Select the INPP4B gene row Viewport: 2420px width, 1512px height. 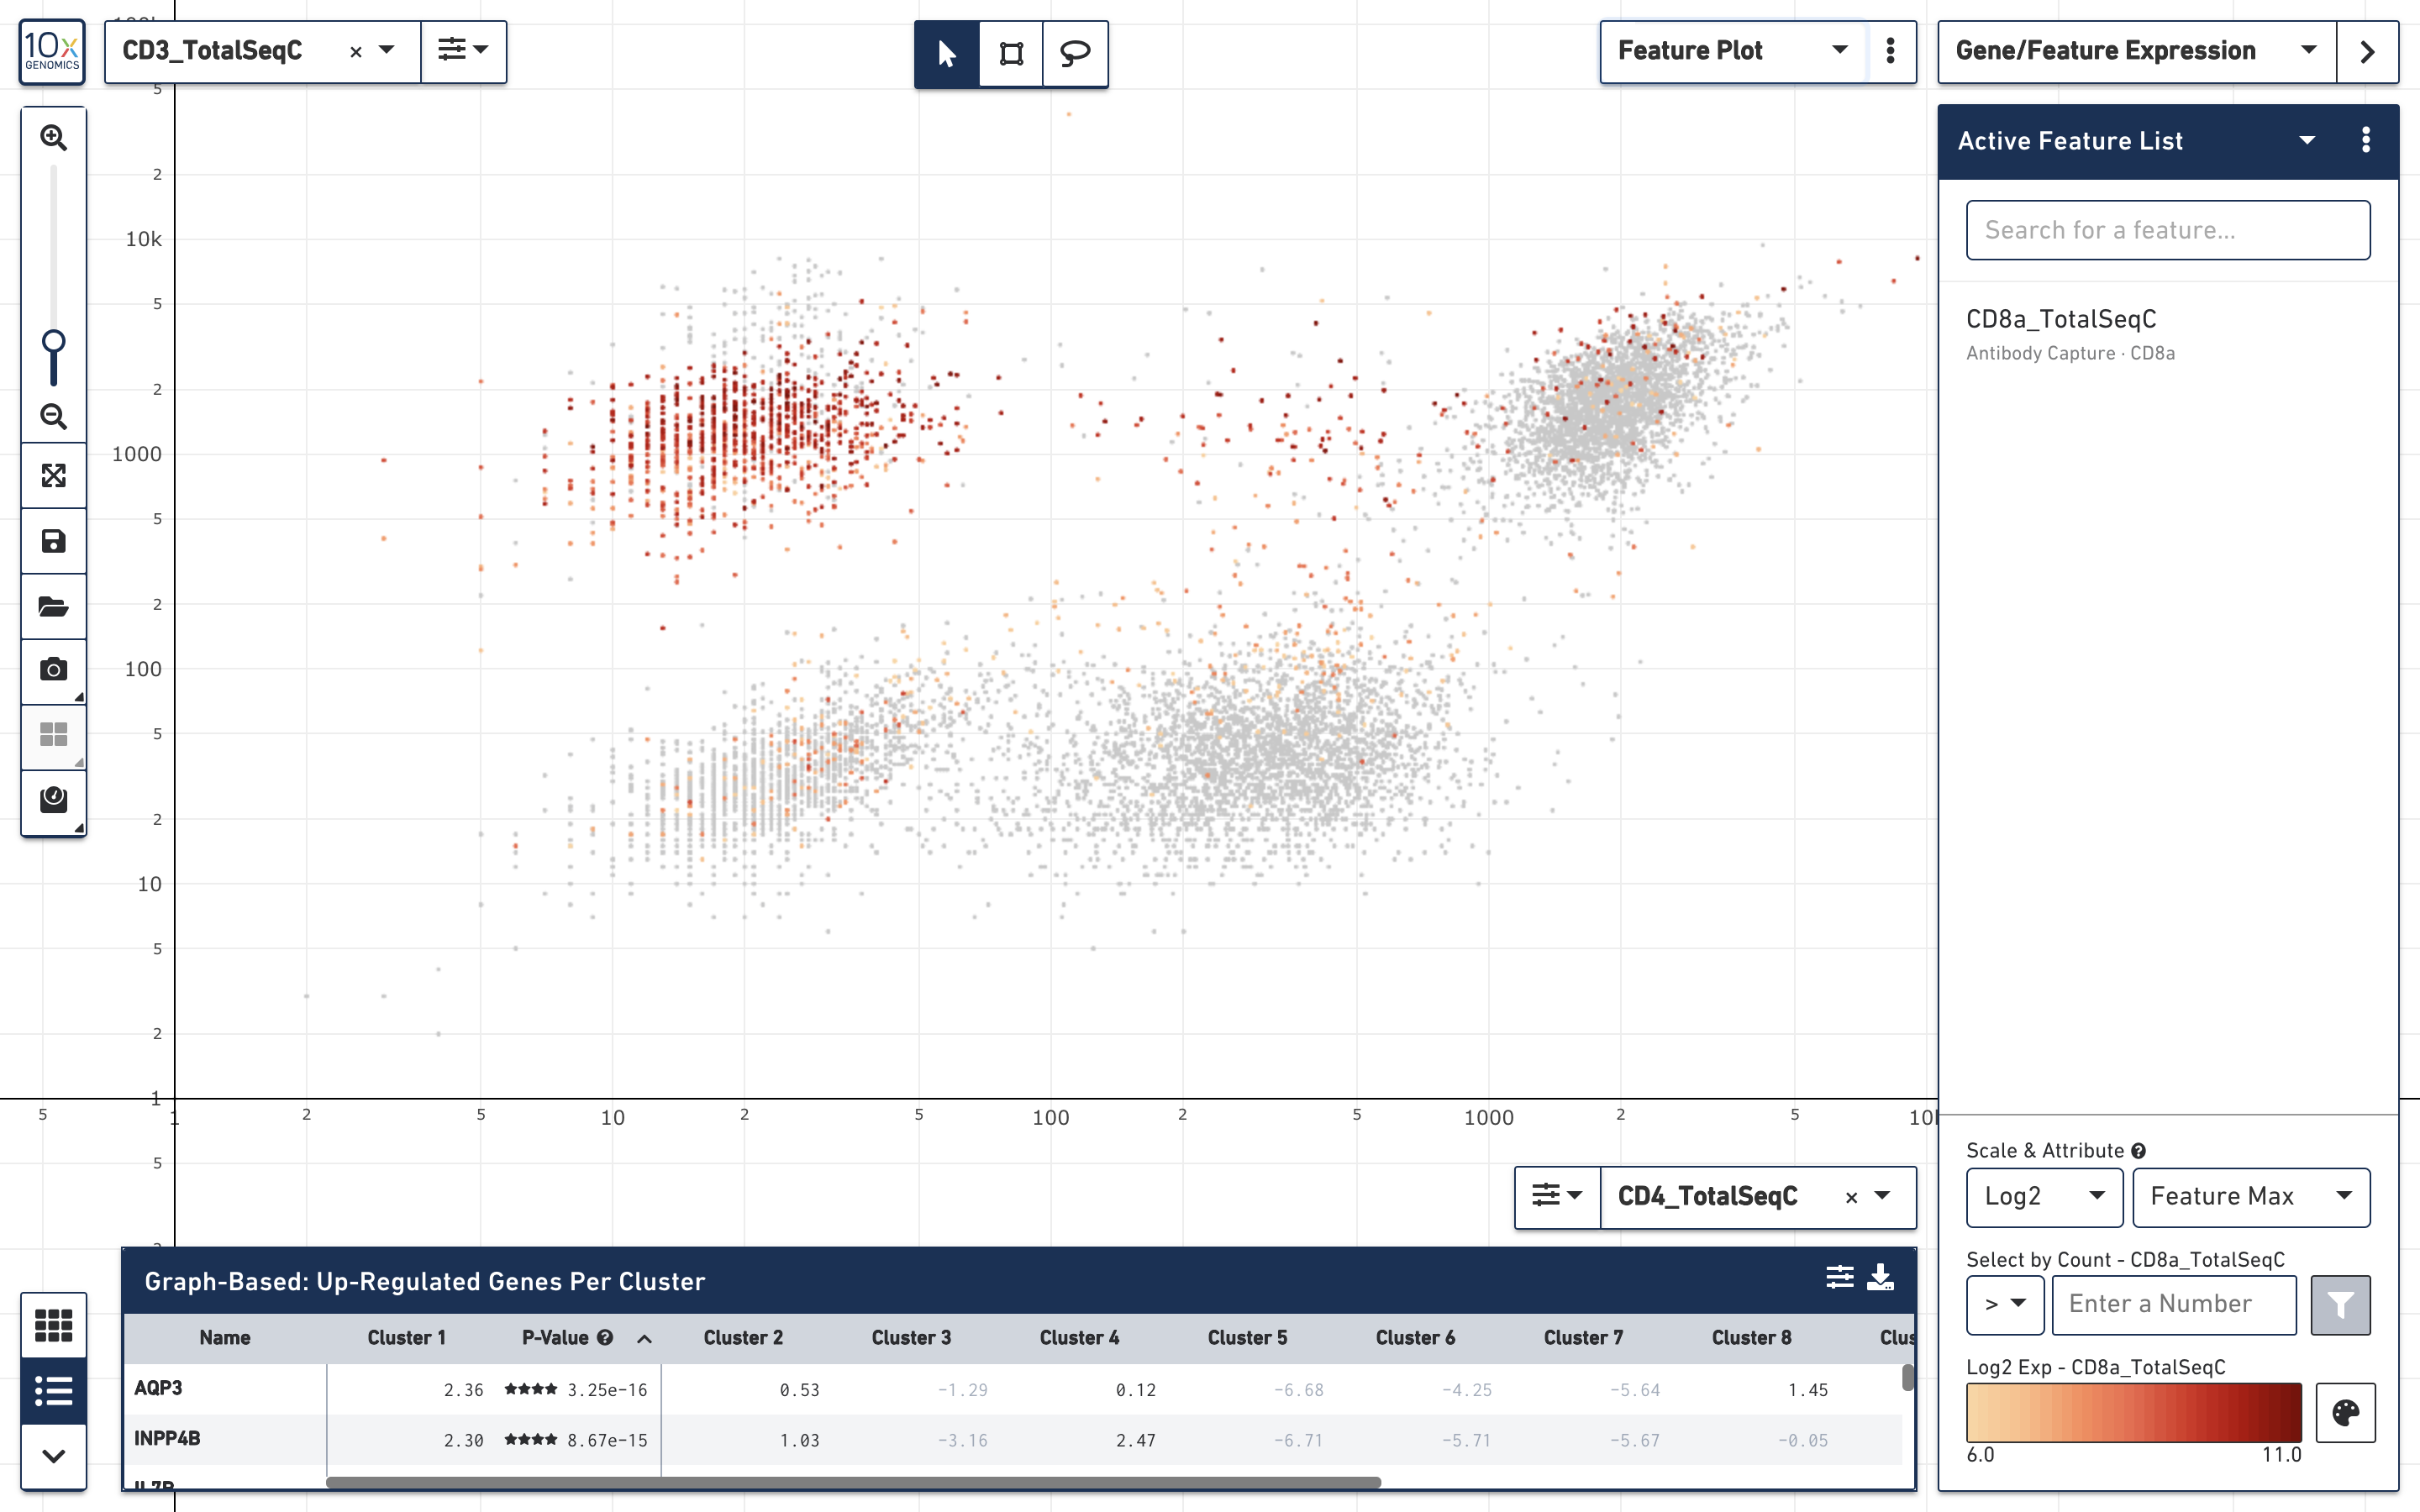(1012, 1440)
